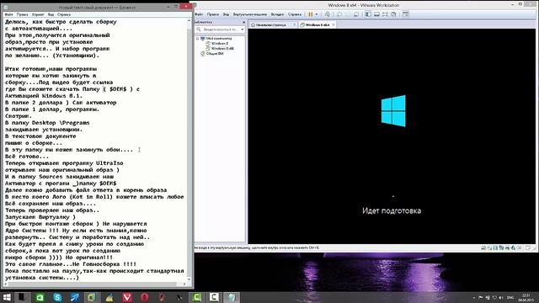Viewport: 539px width, 303px height.
Task: Click the stretch view icon in VMware status bar
Action: tap(528, 247)
